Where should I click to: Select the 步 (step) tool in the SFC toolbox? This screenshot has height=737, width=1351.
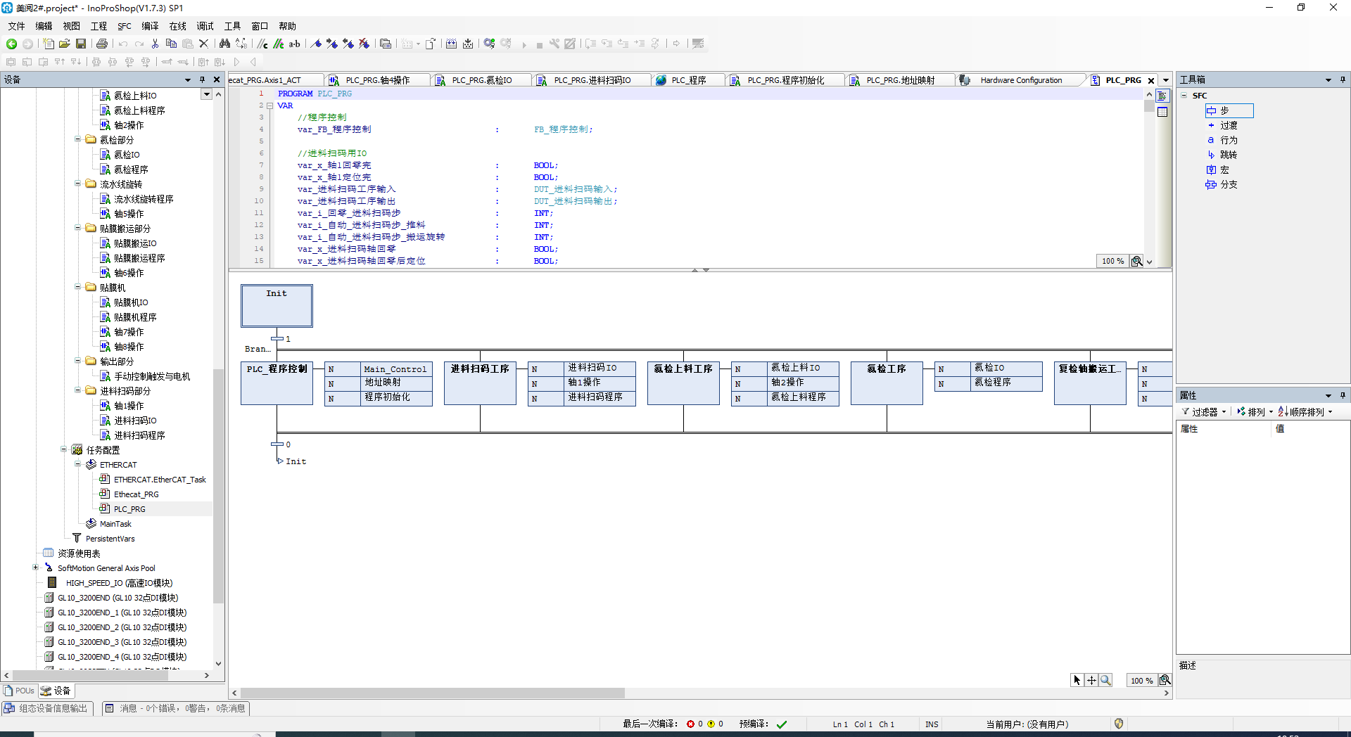(1229, 110)
